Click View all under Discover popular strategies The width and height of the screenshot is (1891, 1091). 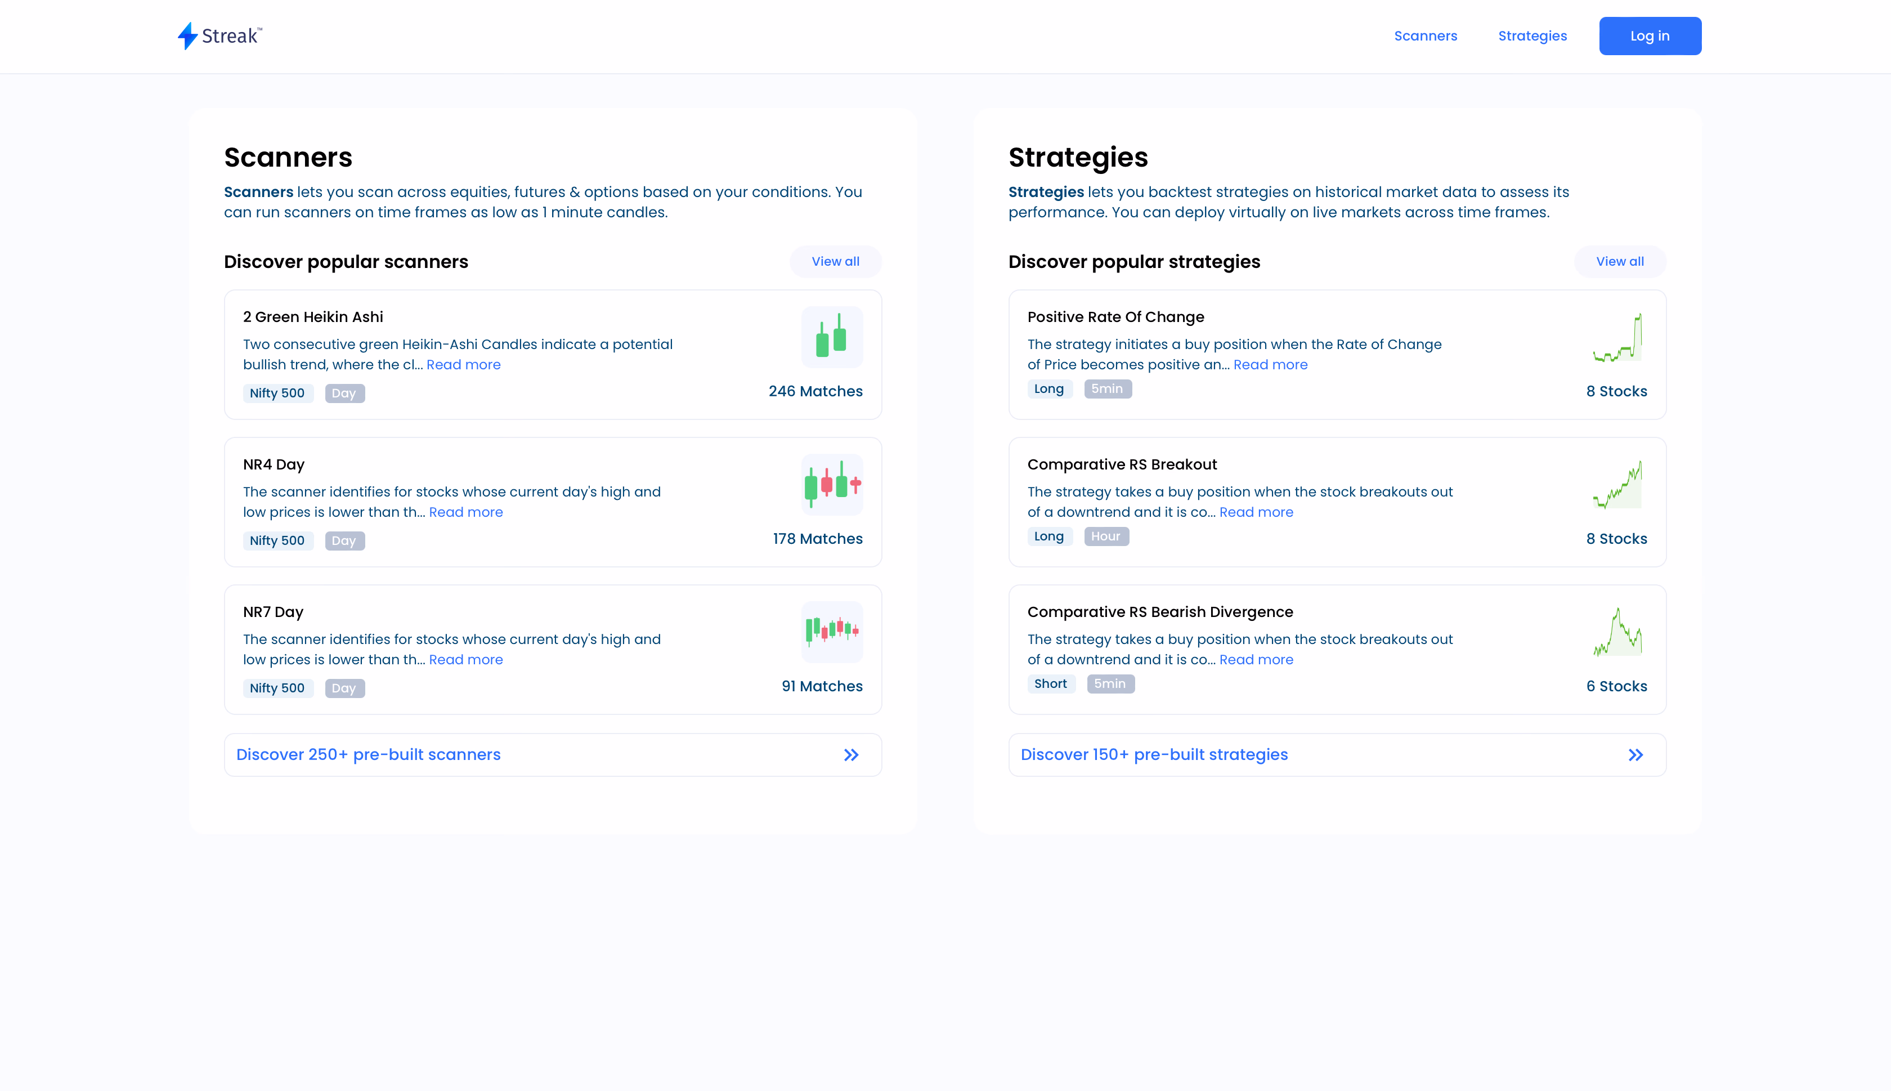(x=1619, y=262)
